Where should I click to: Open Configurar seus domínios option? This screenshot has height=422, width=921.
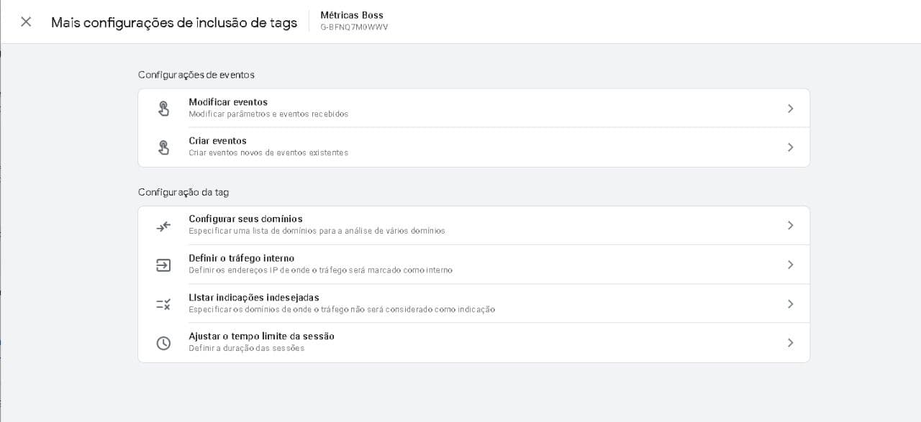tap(245, 219)
